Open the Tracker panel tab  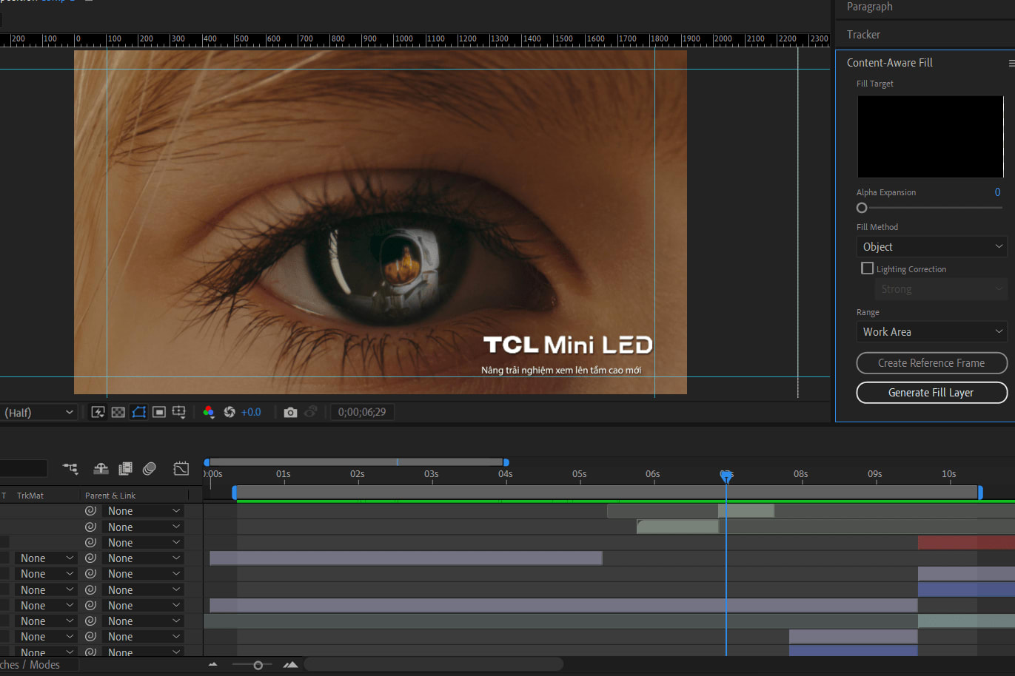point(863,35)
